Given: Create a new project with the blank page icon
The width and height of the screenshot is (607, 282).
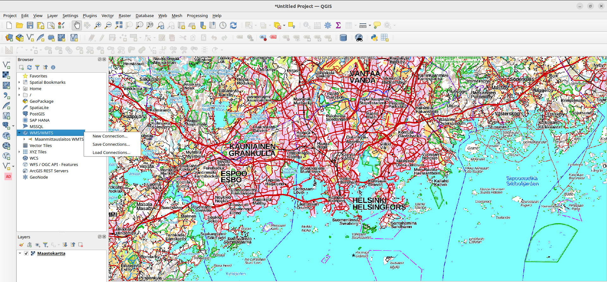Looking at the screenshot, I should [9, 25].
